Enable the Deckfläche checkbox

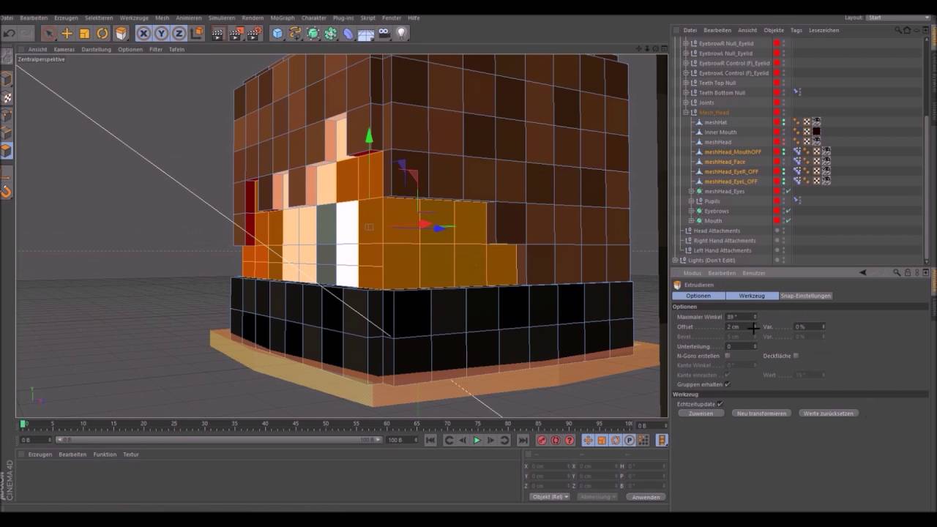(x=796, y=356)
